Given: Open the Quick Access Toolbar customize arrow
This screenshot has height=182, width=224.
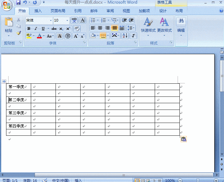Looking at the screenshot, I should pyautogui.click(x=44, y=2).
